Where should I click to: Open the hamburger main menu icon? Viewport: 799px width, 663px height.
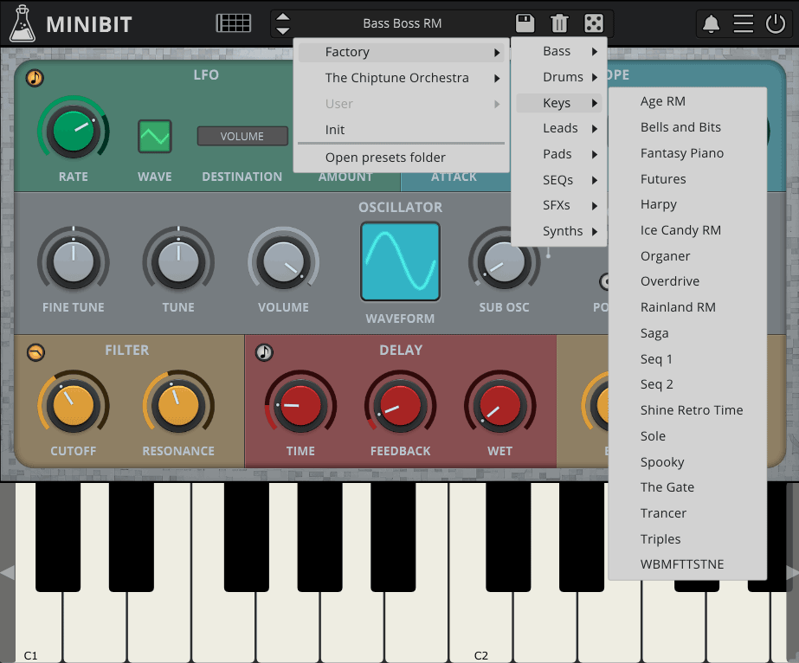pos(743,23)
